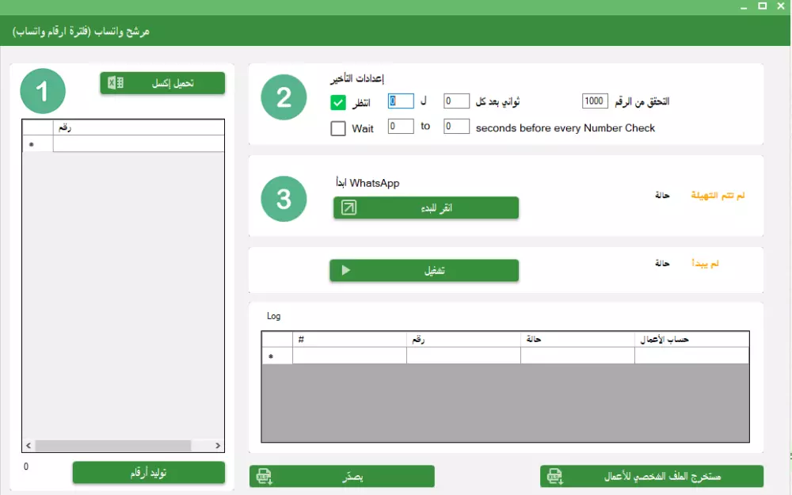792x495 pixels.
Task: Click the Excel icon on the upload button
Action: point(116,82)
